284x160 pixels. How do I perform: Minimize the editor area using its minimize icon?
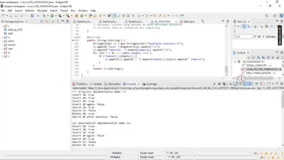[x=223, y=21]
